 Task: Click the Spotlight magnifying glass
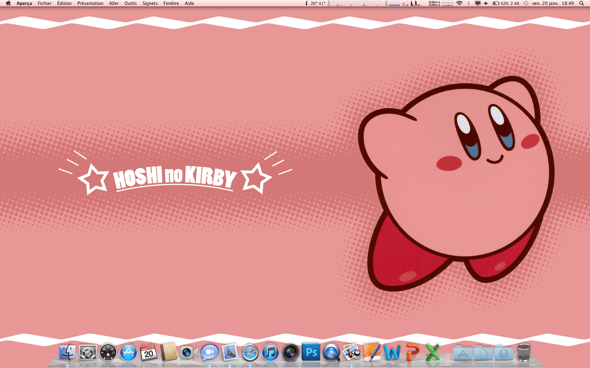pyautogui.click(x=581, y=3)
